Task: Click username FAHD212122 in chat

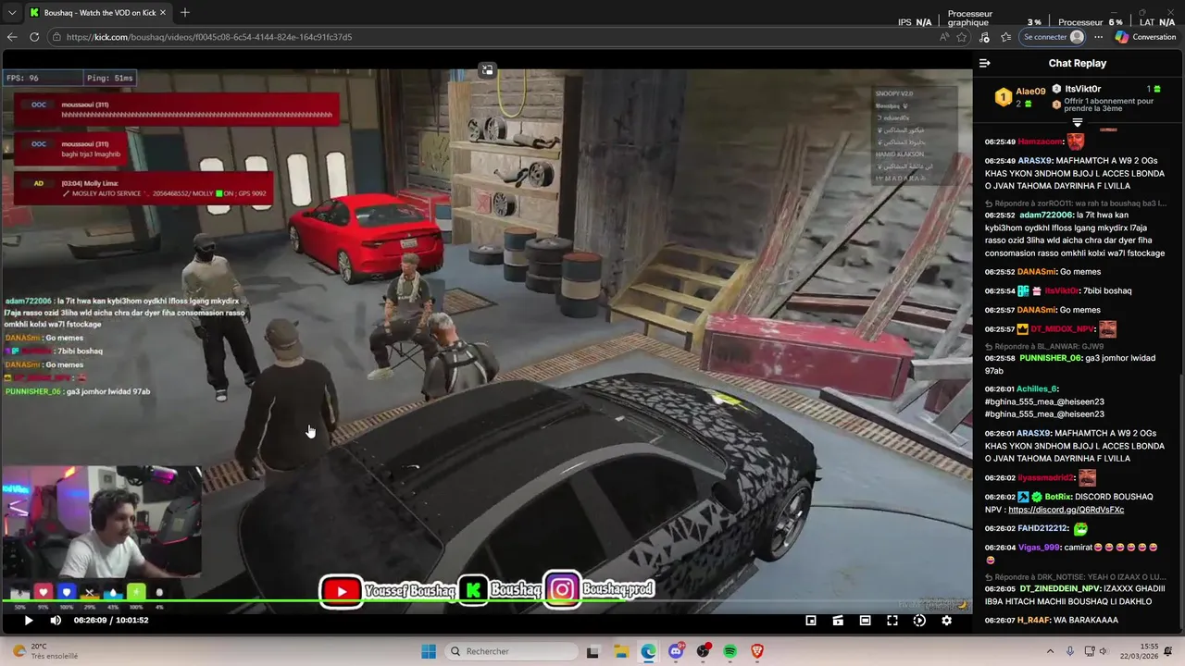Action: pyautogui.click(x=1042, y=528)
